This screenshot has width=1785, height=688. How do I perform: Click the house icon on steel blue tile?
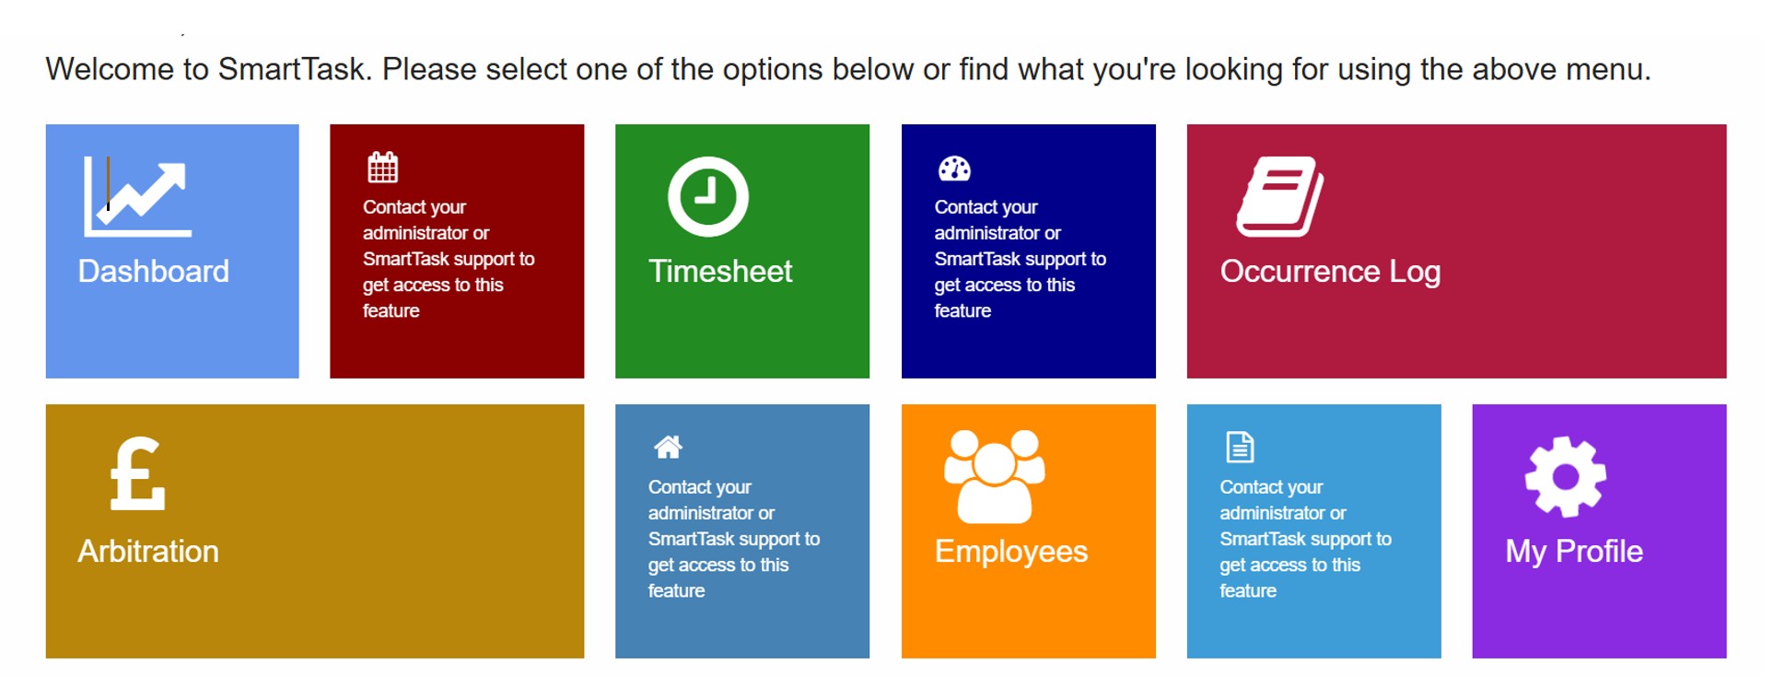pyautogui.click(x=668, y=448)
